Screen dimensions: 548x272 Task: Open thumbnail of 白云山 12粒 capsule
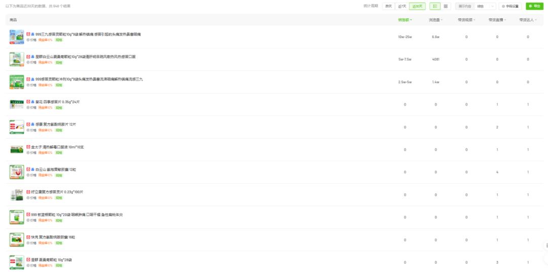click(x=17, y=172)
